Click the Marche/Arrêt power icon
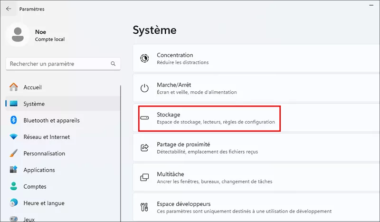 (144, 88)
